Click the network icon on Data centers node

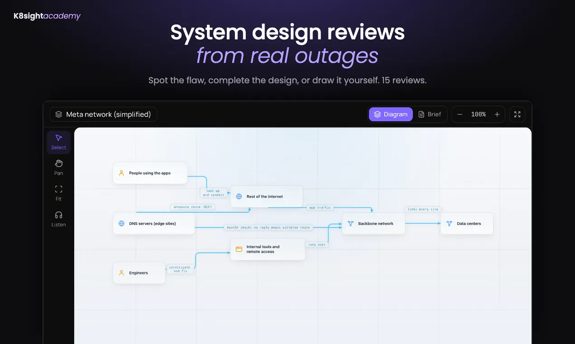click(x=449, y=224)
